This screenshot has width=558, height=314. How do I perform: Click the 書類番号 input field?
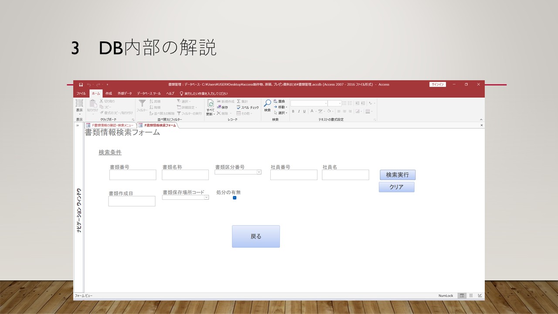click(x=133, y=175)
